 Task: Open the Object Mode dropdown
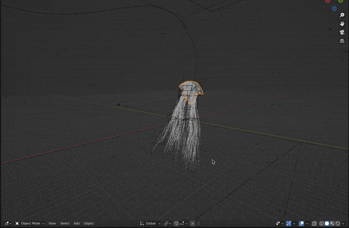[30, 223]
